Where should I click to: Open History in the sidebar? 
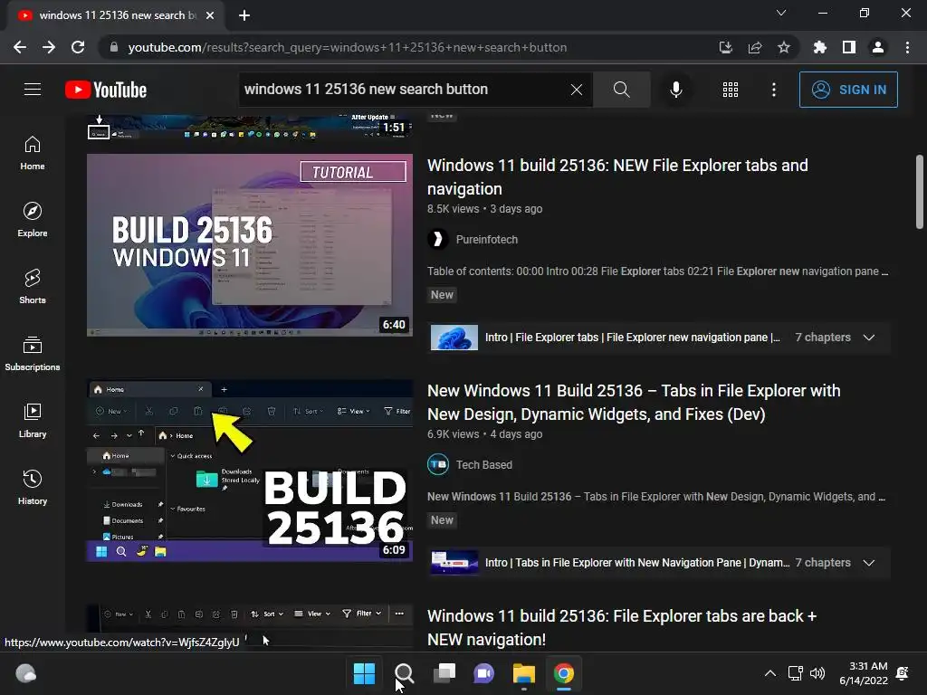33,487
